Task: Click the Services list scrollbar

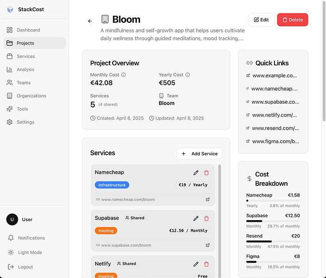Action: click(x=219, y=220)
